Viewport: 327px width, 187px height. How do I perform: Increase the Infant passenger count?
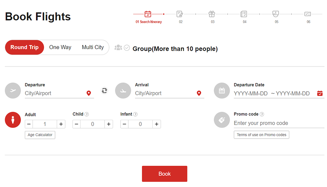click(x=157, y=124)
